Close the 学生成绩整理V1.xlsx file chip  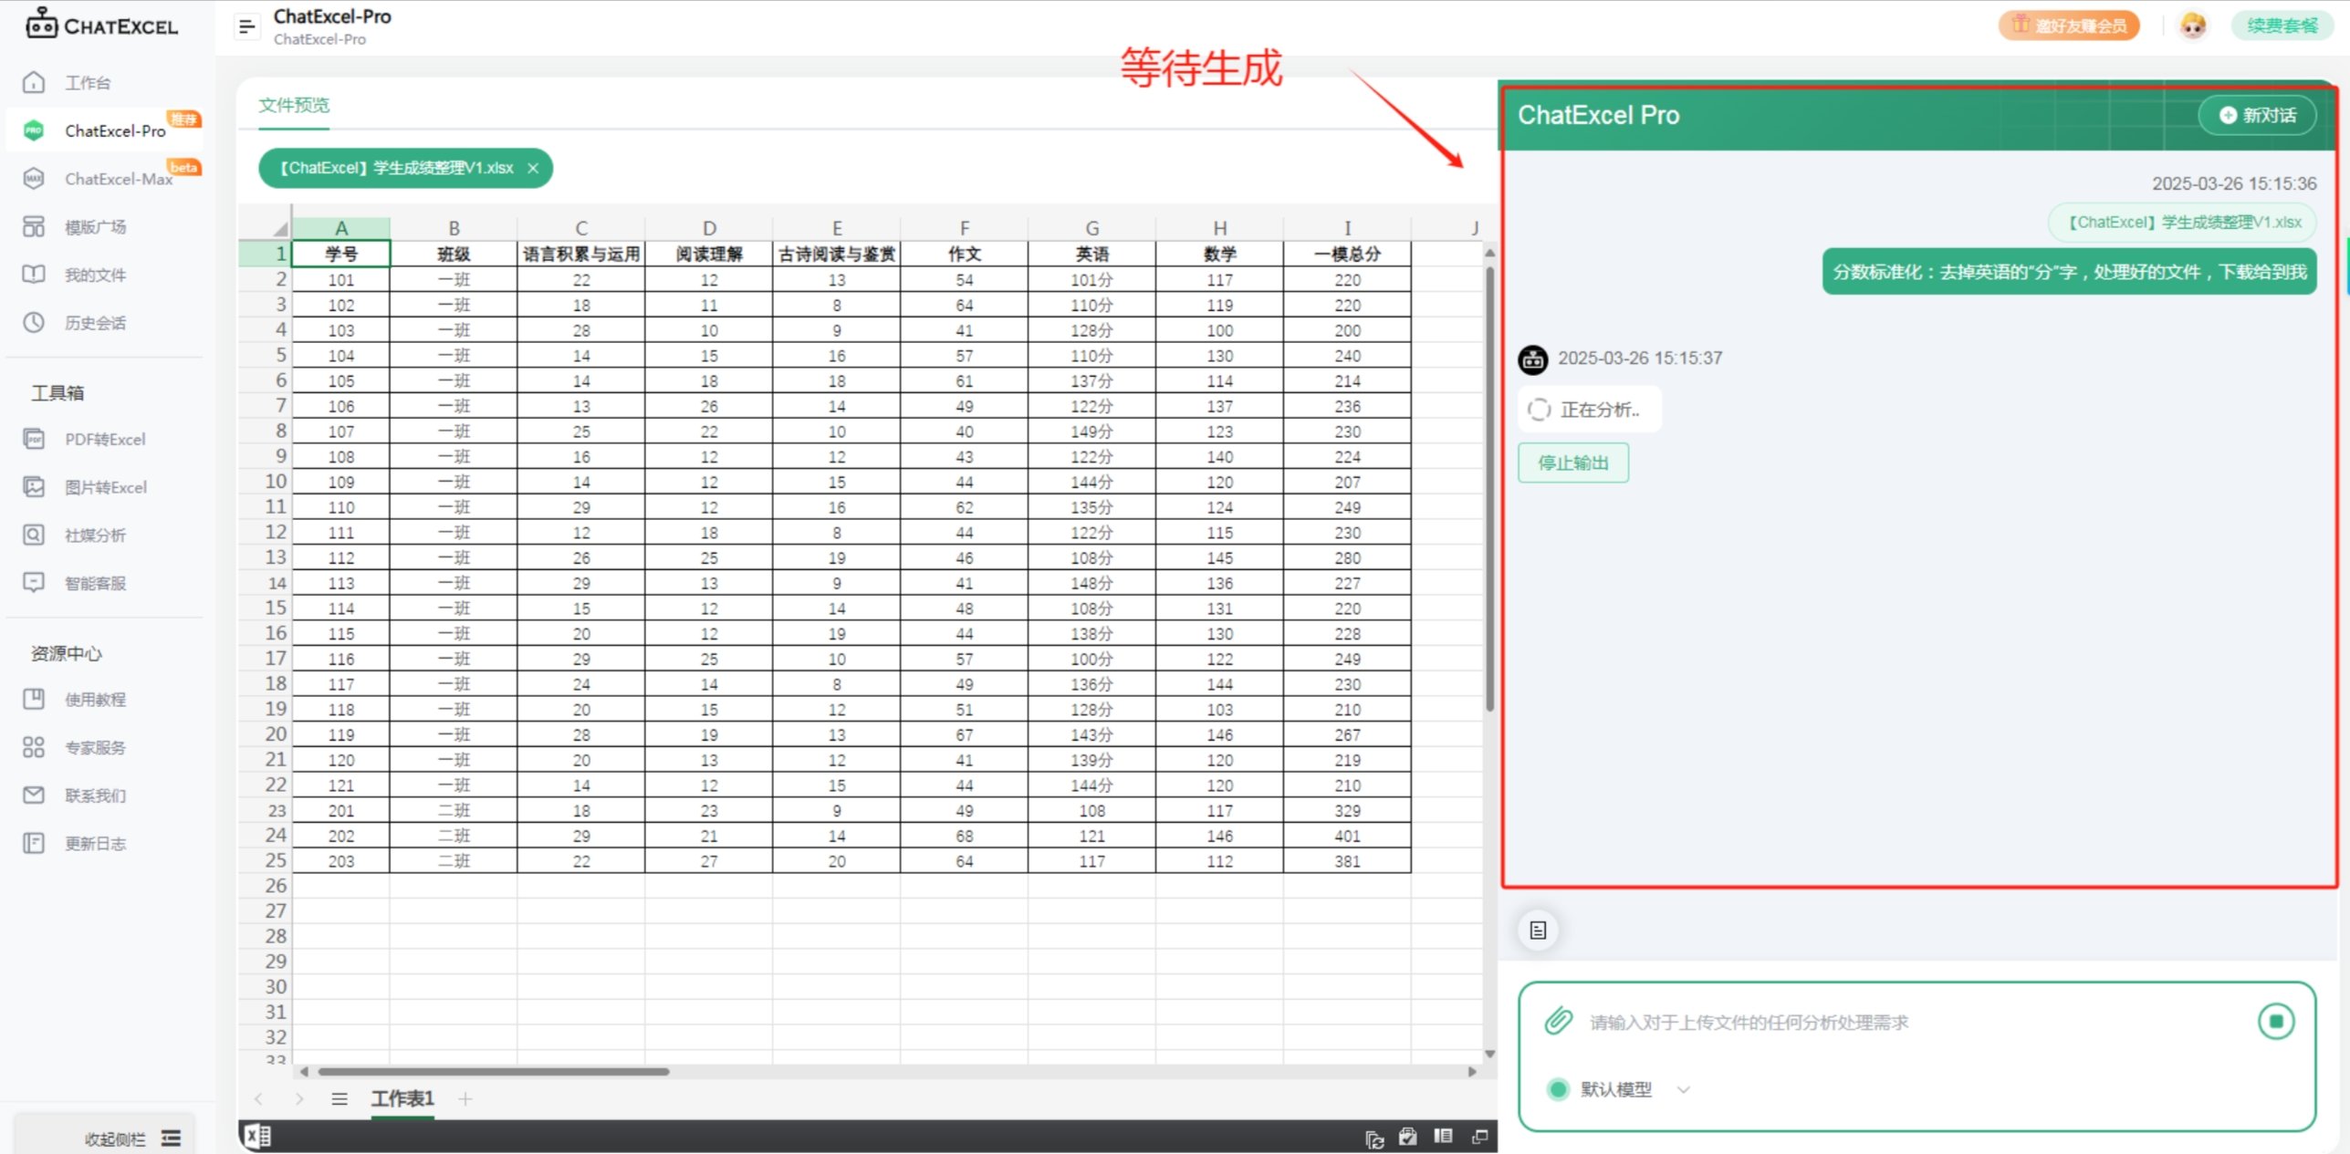[x=534, y=168]
